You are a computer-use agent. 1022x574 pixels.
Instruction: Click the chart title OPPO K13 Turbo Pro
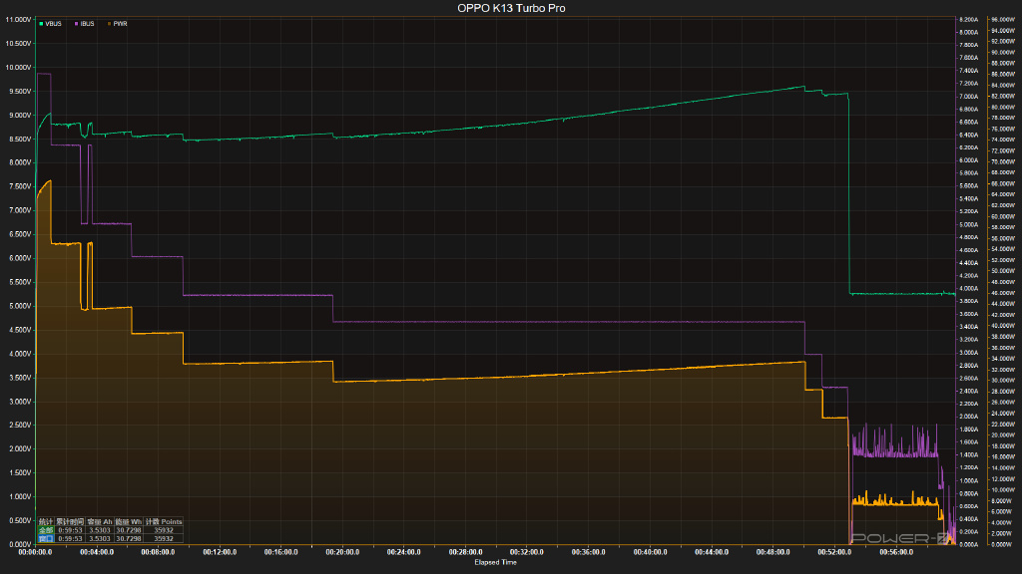point(510,7)
